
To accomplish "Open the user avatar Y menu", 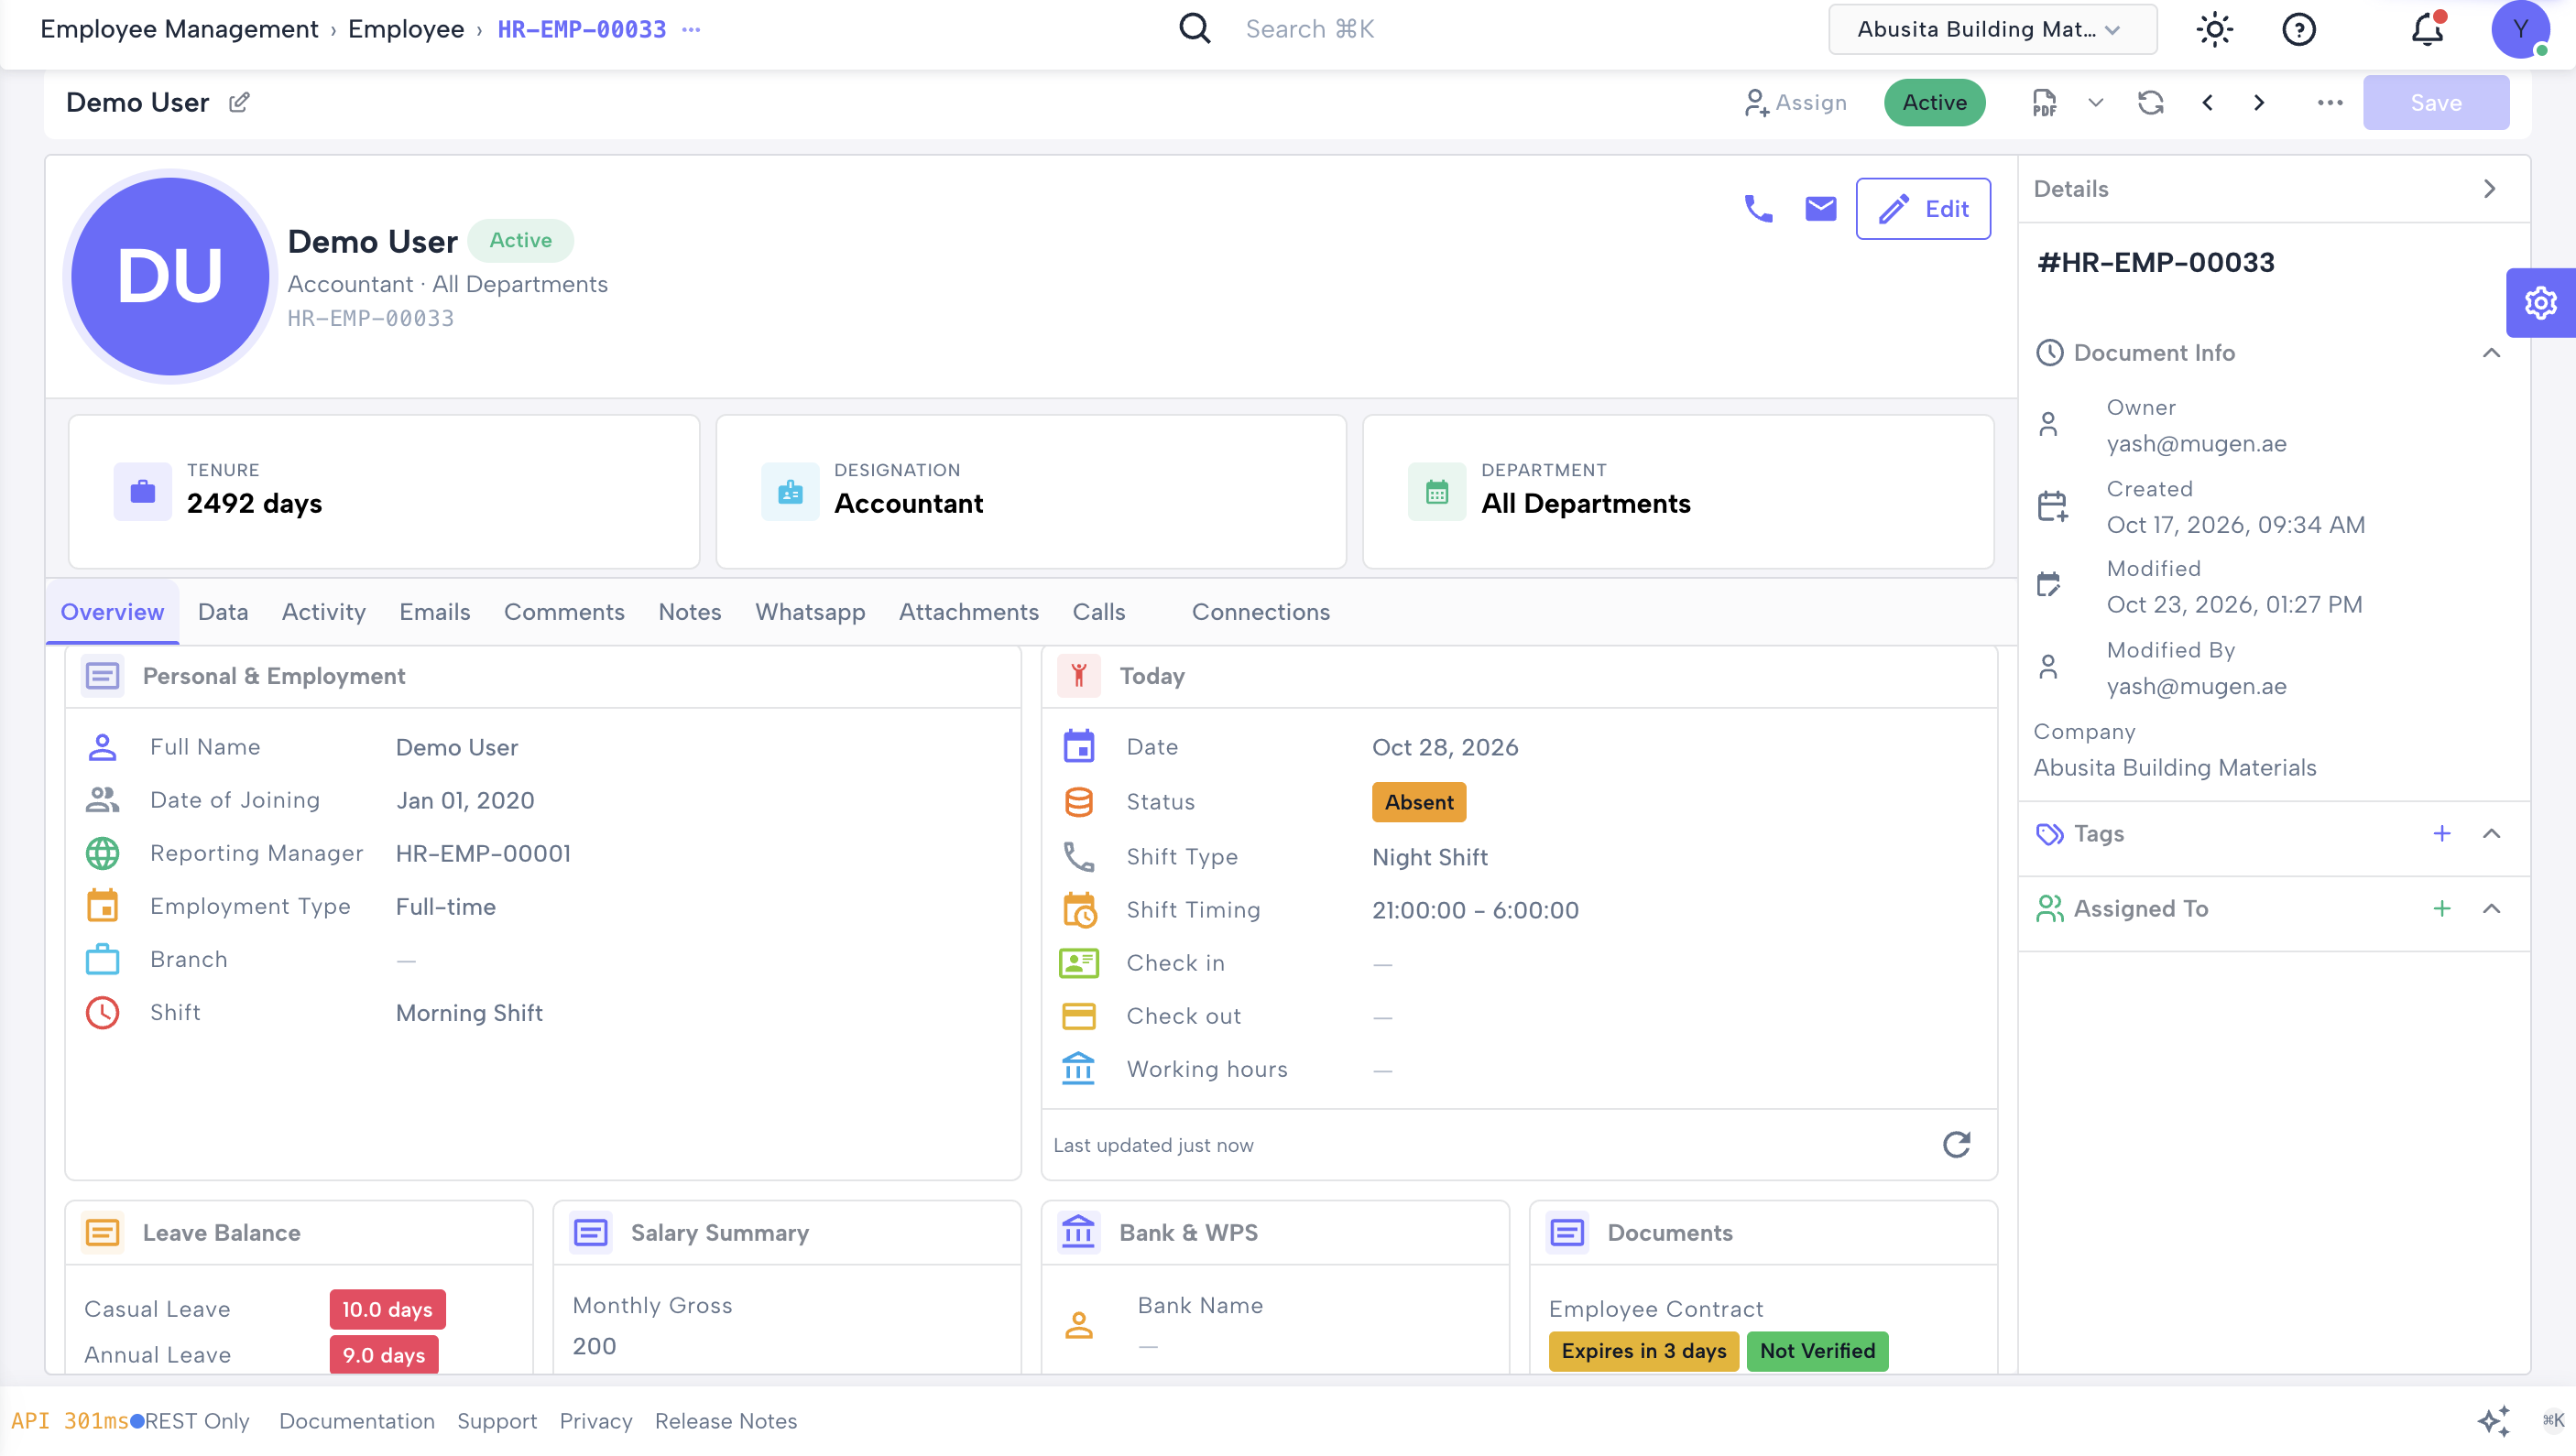I will click(x=2520, y=29).
